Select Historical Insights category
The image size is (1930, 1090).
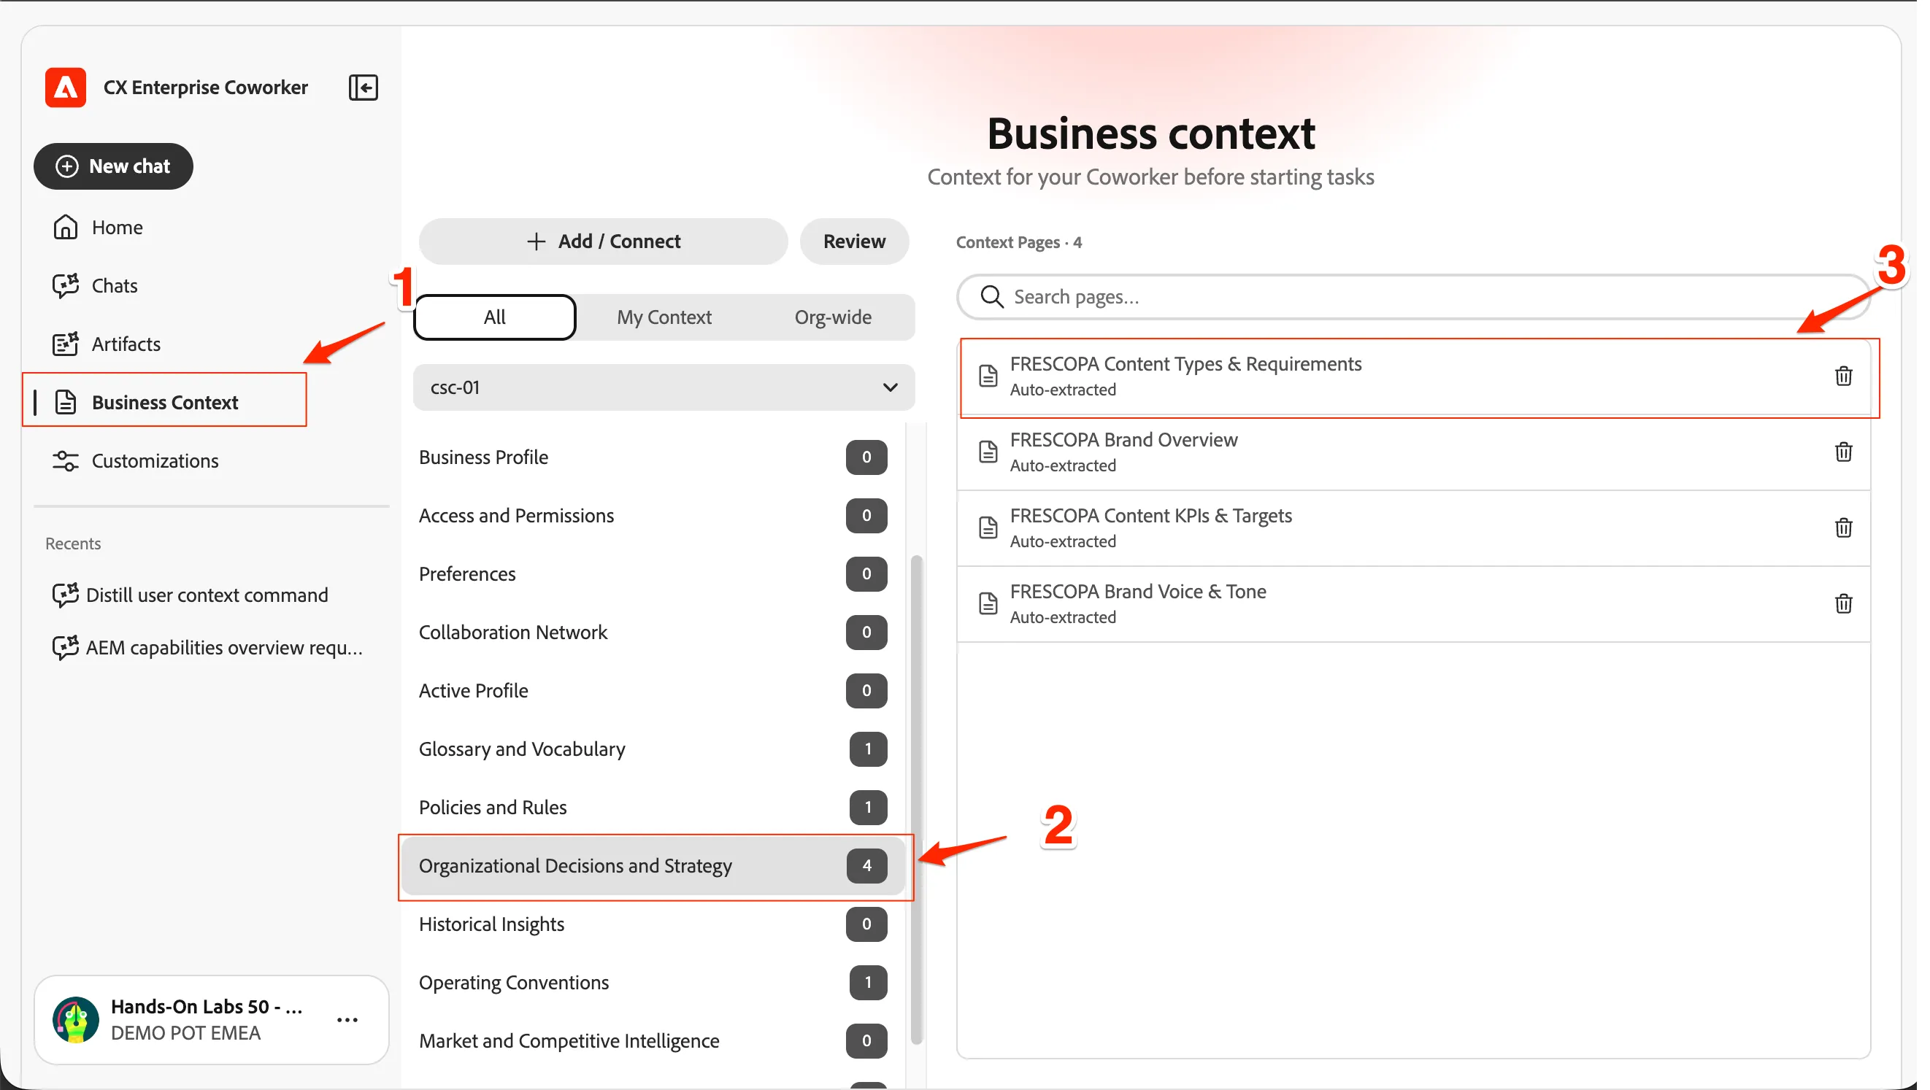pyautogui.click(x=653, y=924)
